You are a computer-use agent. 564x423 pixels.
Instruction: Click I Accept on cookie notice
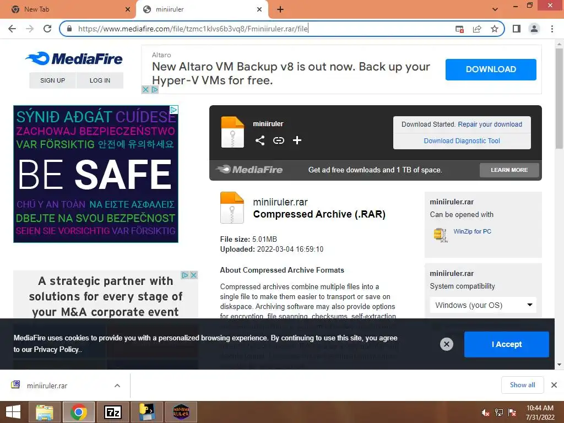click(x=507, y=344)
